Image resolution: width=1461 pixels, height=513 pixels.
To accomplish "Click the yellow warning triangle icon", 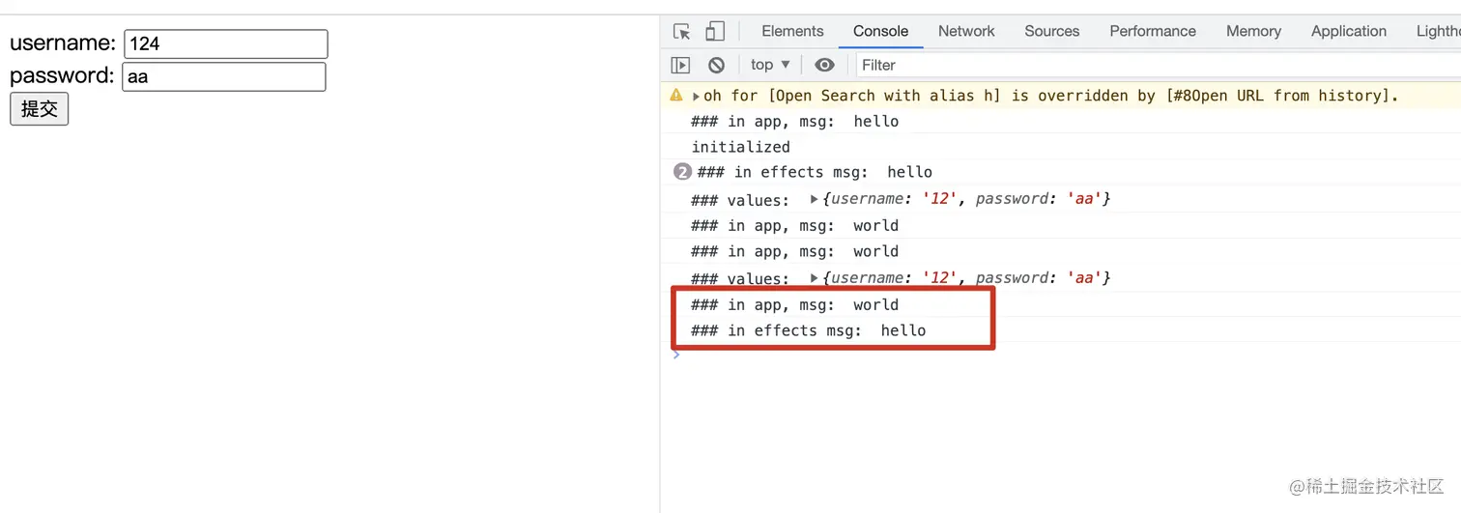I will (x=676, y=96).
